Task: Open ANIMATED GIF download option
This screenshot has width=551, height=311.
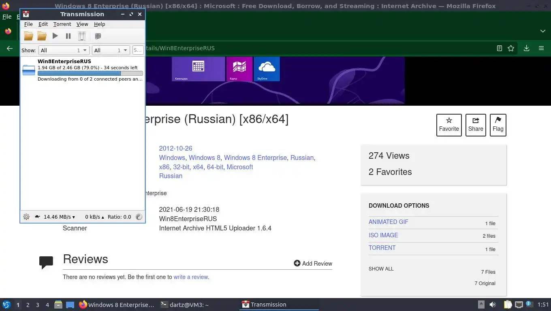Action: point(388,222)
